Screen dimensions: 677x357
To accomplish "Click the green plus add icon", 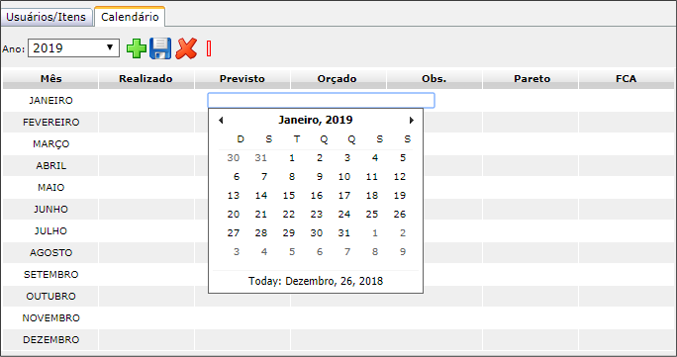I will [136, 48].
